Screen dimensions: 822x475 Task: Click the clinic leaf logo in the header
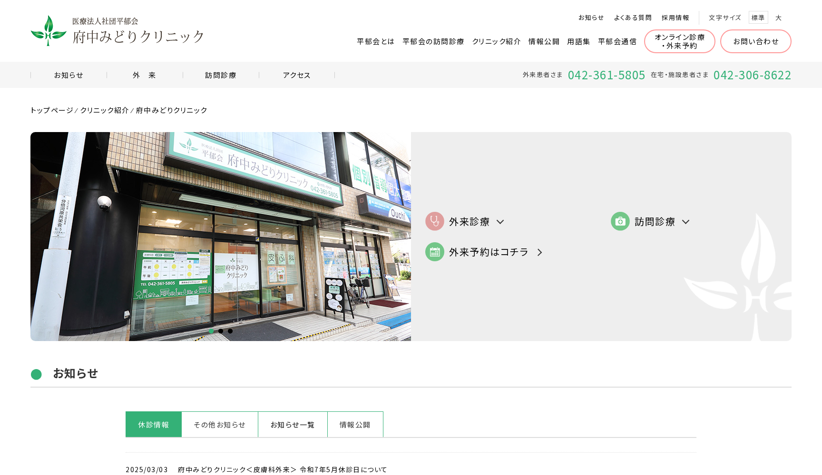point(49,31)
